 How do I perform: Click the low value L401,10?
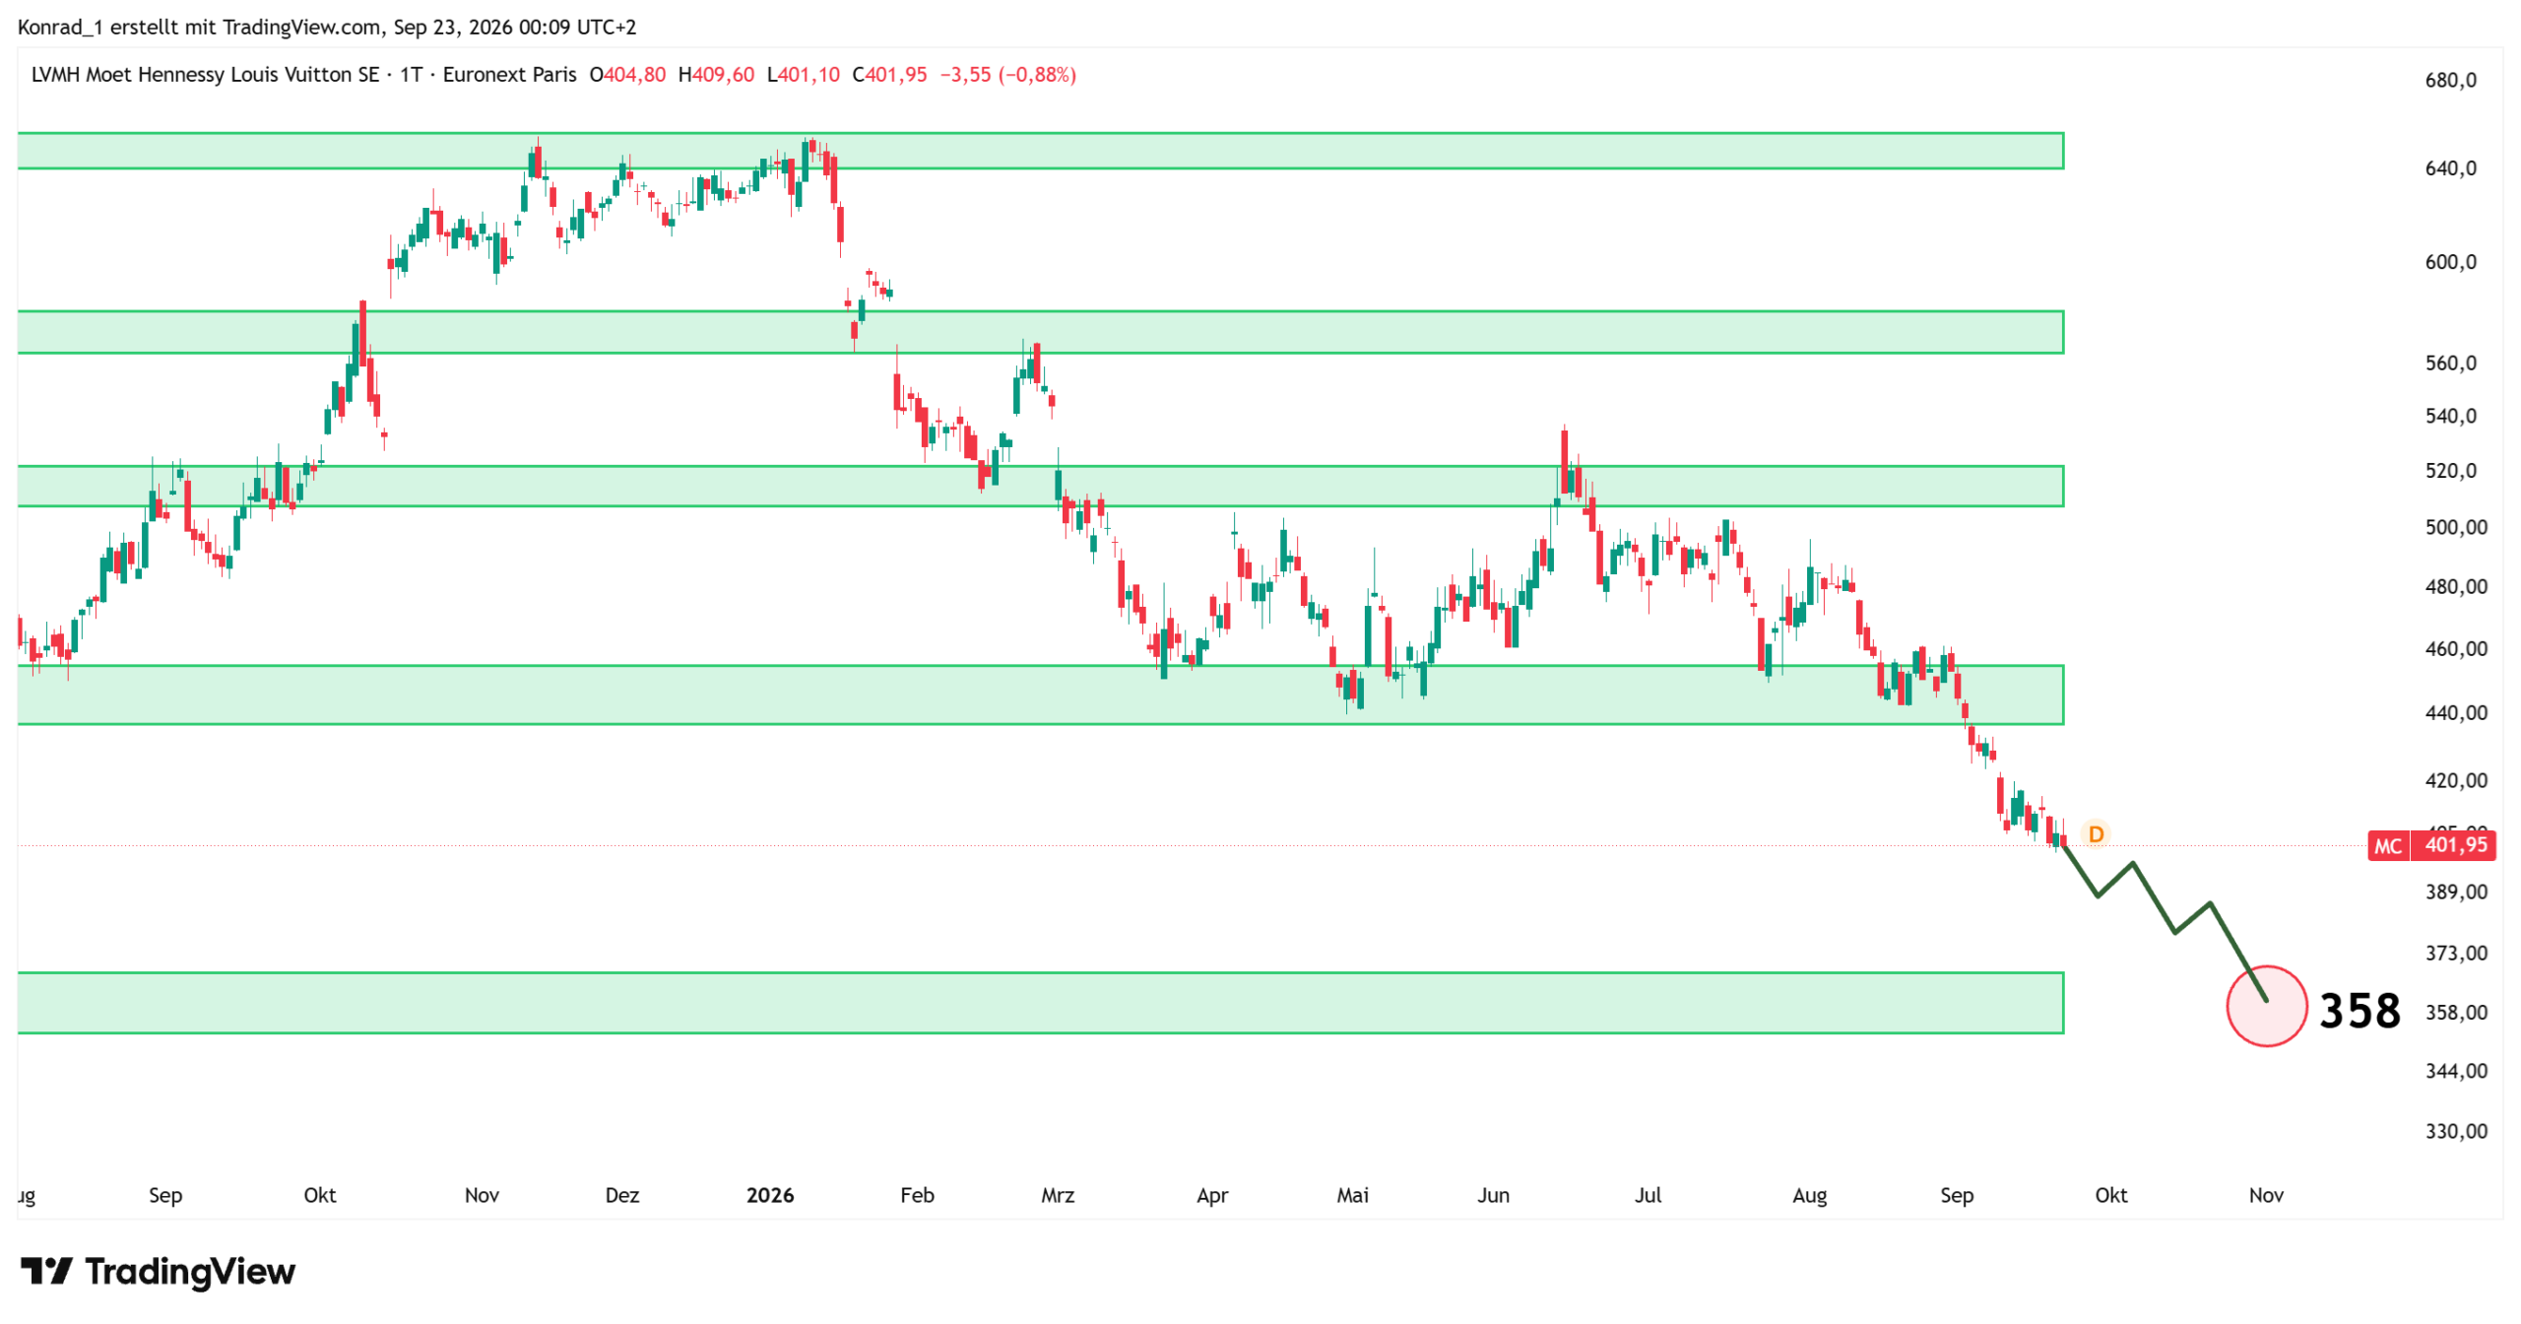pyautogui.click(x=803, y=75)
